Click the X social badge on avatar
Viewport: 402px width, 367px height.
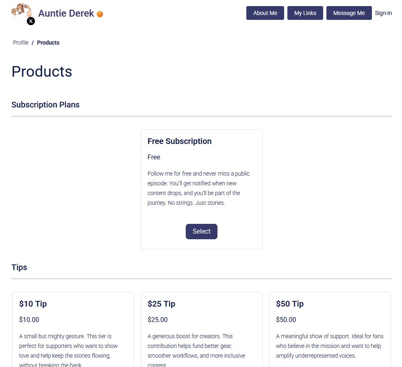[x=31, y=21]
